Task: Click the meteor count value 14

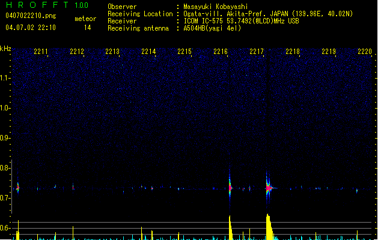Action: [88, 28]
